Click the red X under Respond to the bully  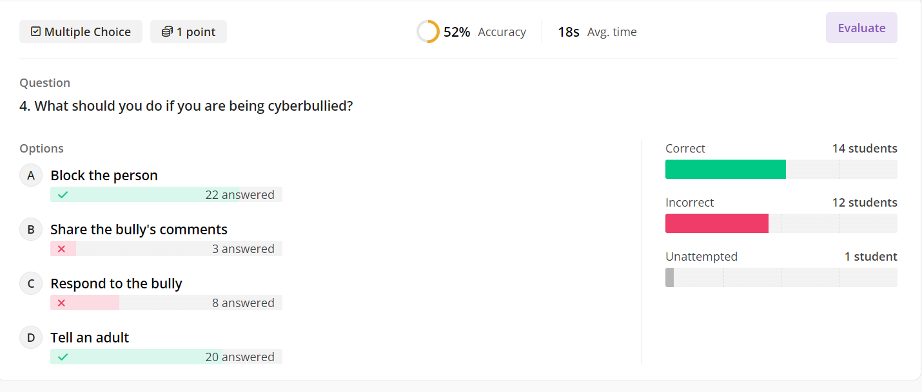(61, 303)
